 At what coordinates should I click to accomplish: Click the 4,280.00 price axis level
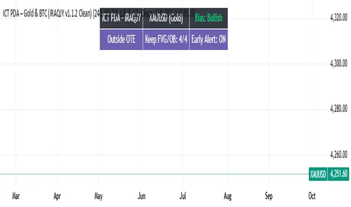point(339,109)
